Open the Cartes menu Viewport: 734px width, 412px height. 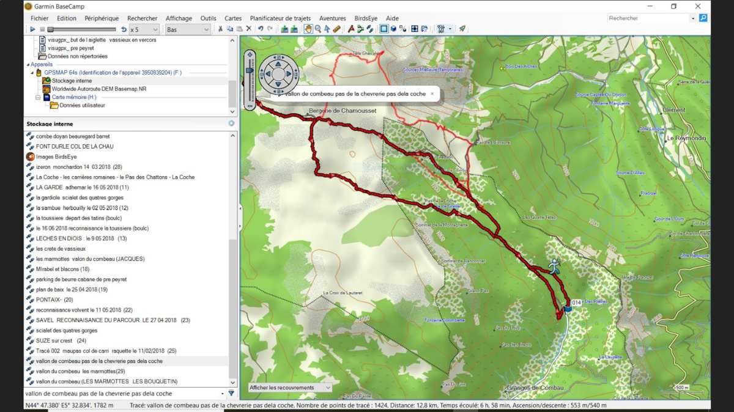pyautogui.click(x=233, y=18)
